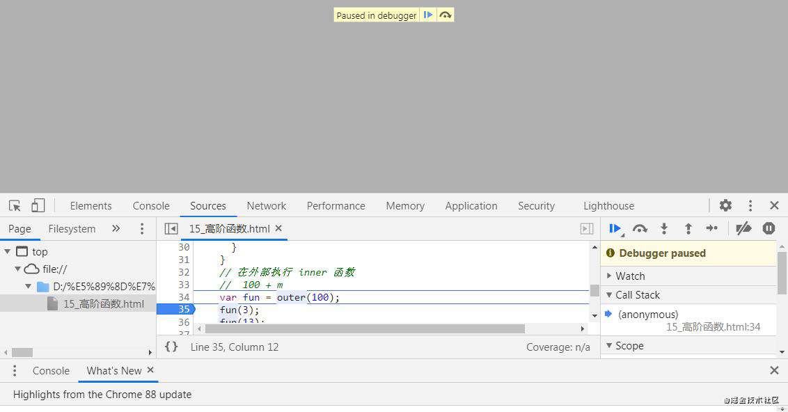Open the Lighthouse tab
788x412 pixels.
[x=608, y=206]
